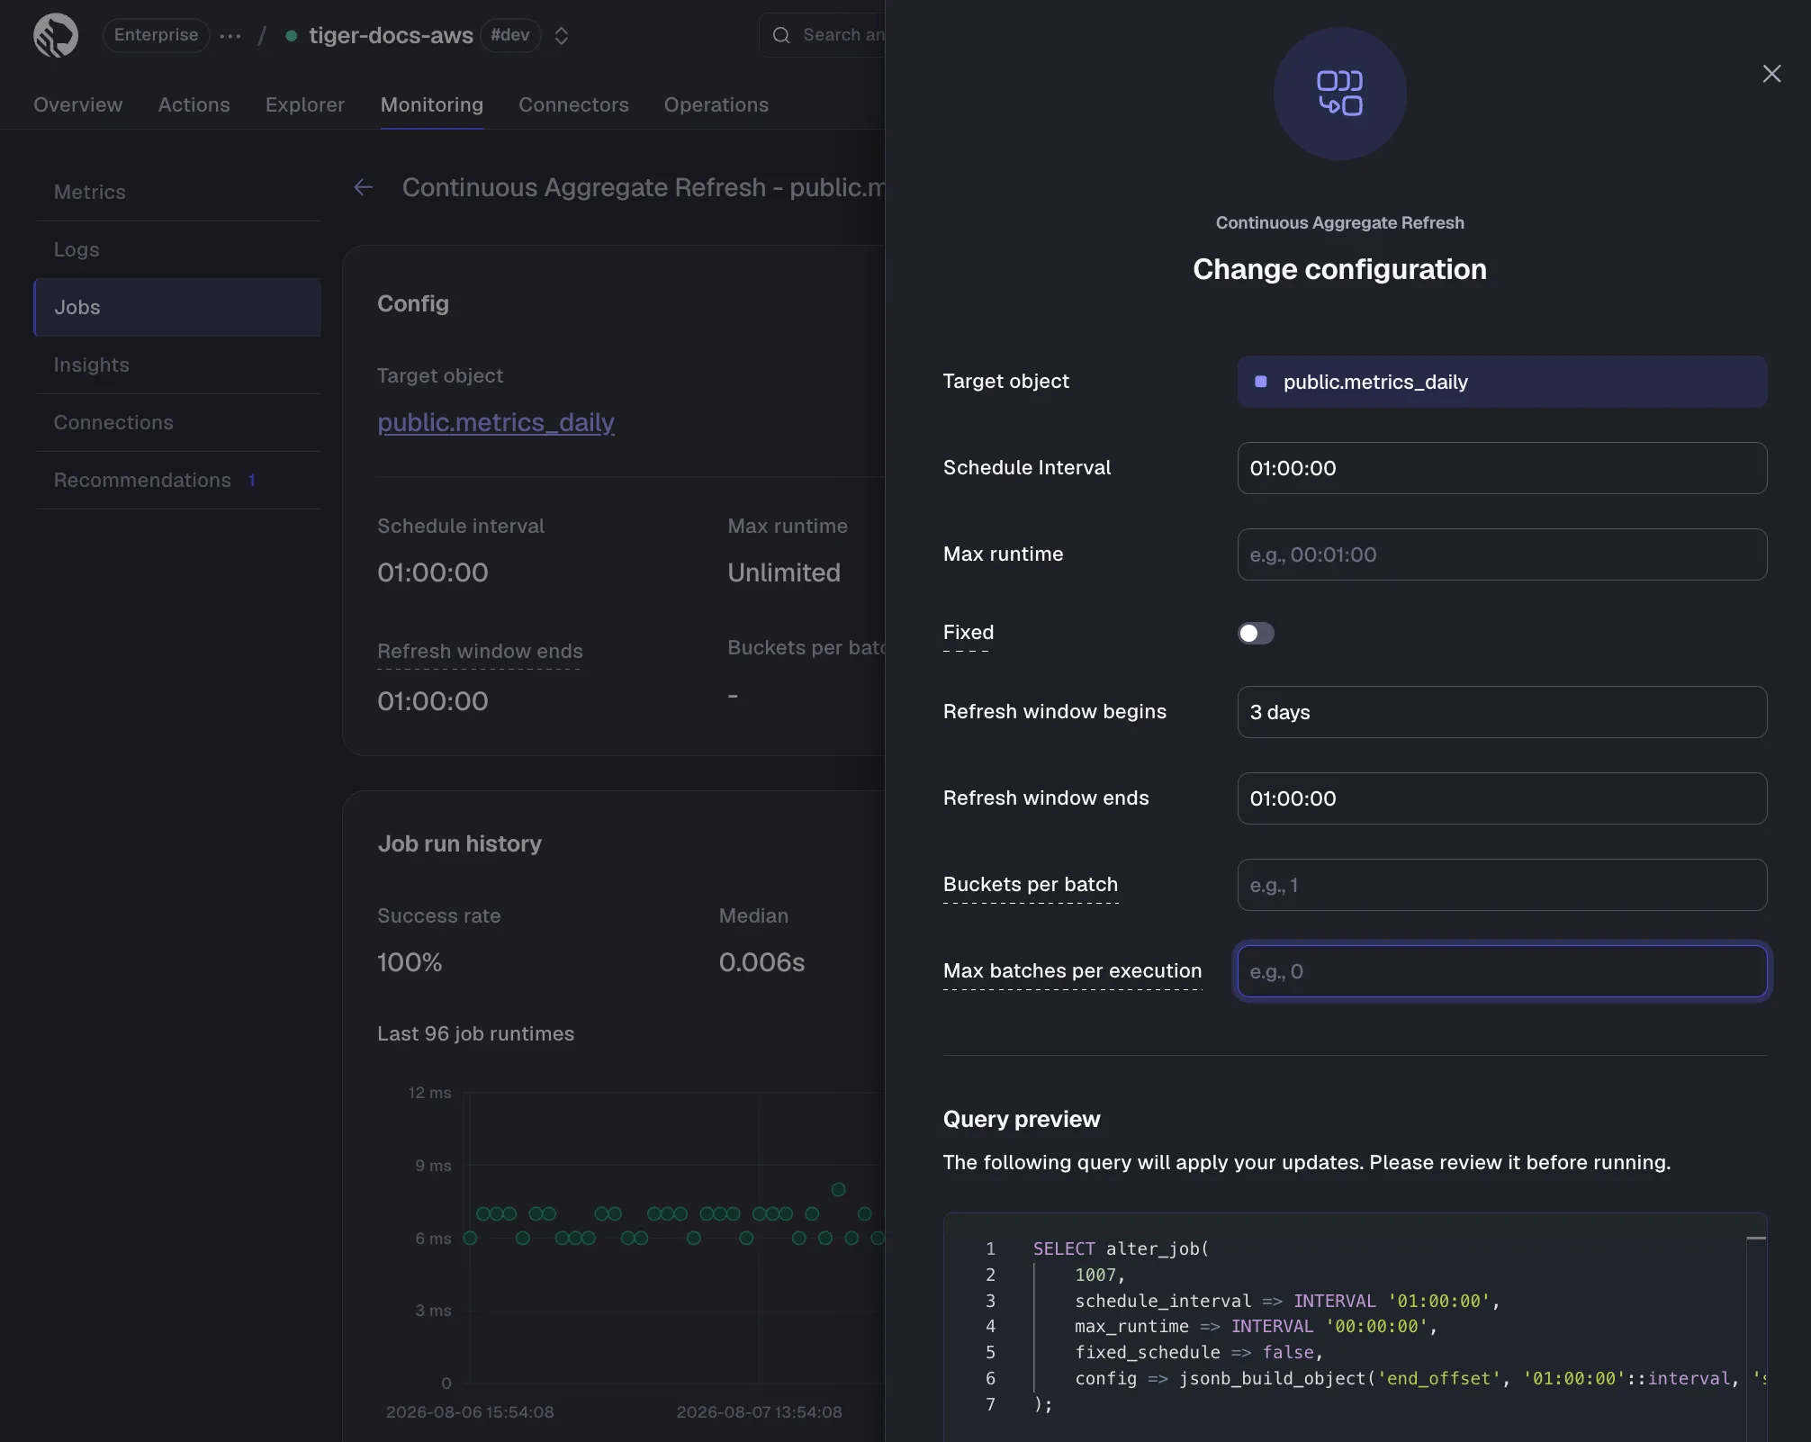The height and width of the screenshot is (1442, 1811).
Task: Open the Connectors tab
Action: tap(573, 104)
